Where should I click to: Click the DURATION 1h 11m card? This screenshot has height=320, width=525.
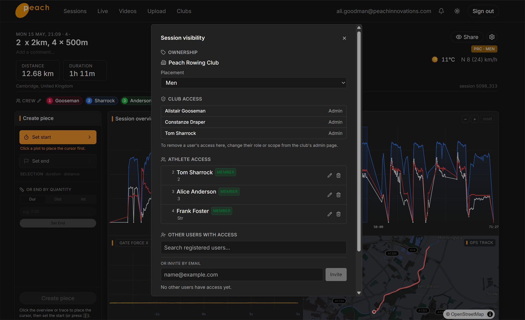click(85, 71)
